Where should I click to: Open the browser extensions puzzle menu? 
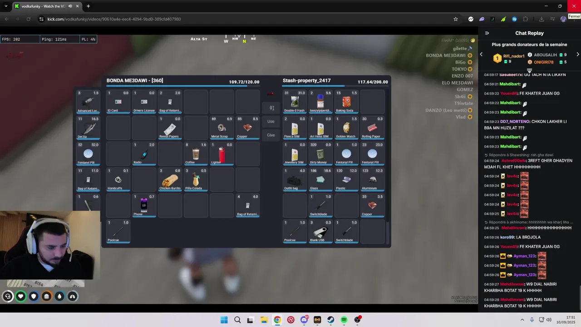pos(526,19)
